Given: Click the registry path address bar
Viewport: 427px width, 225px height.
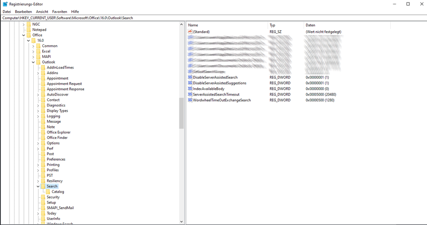Looking at the screenshot, I should pos(213,18).
